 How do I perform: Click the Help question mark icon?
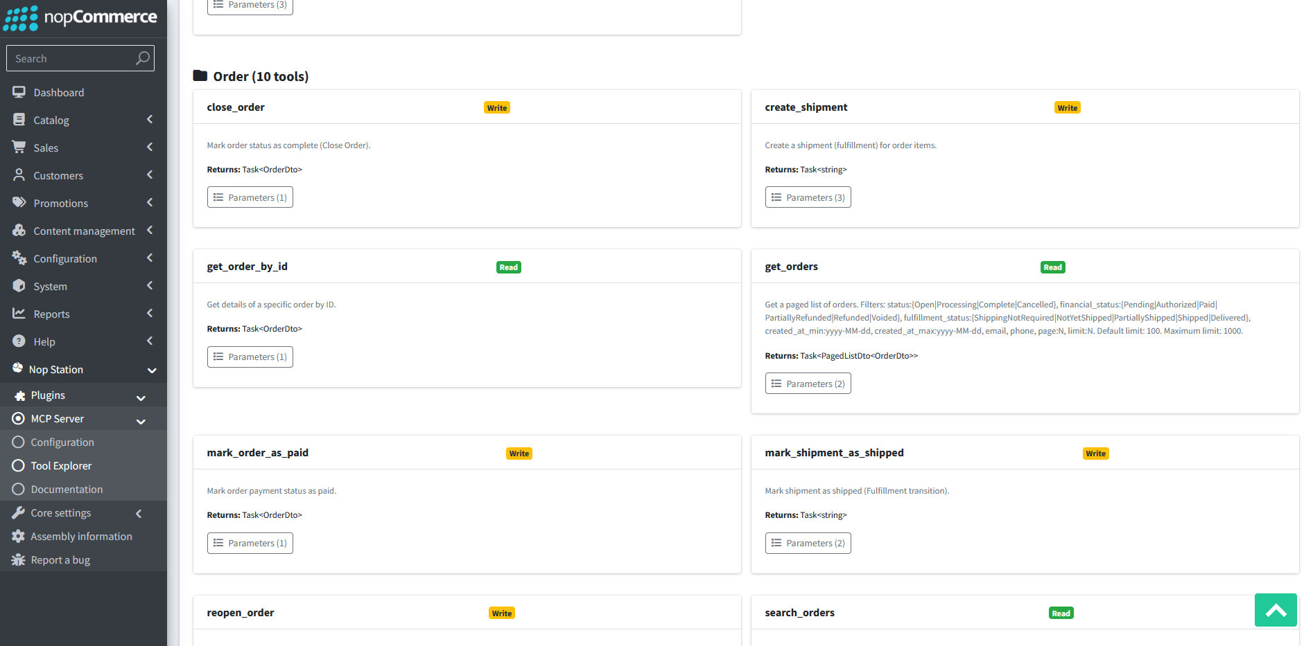click(x=19, y=341)
